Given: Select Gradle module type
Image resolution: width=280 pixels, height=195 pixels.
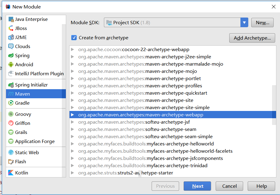Looking at the screenshot, I should [36, 103].
